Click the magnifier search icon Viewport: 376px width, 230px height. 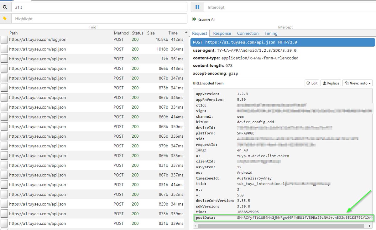click(x=5, y=7)
